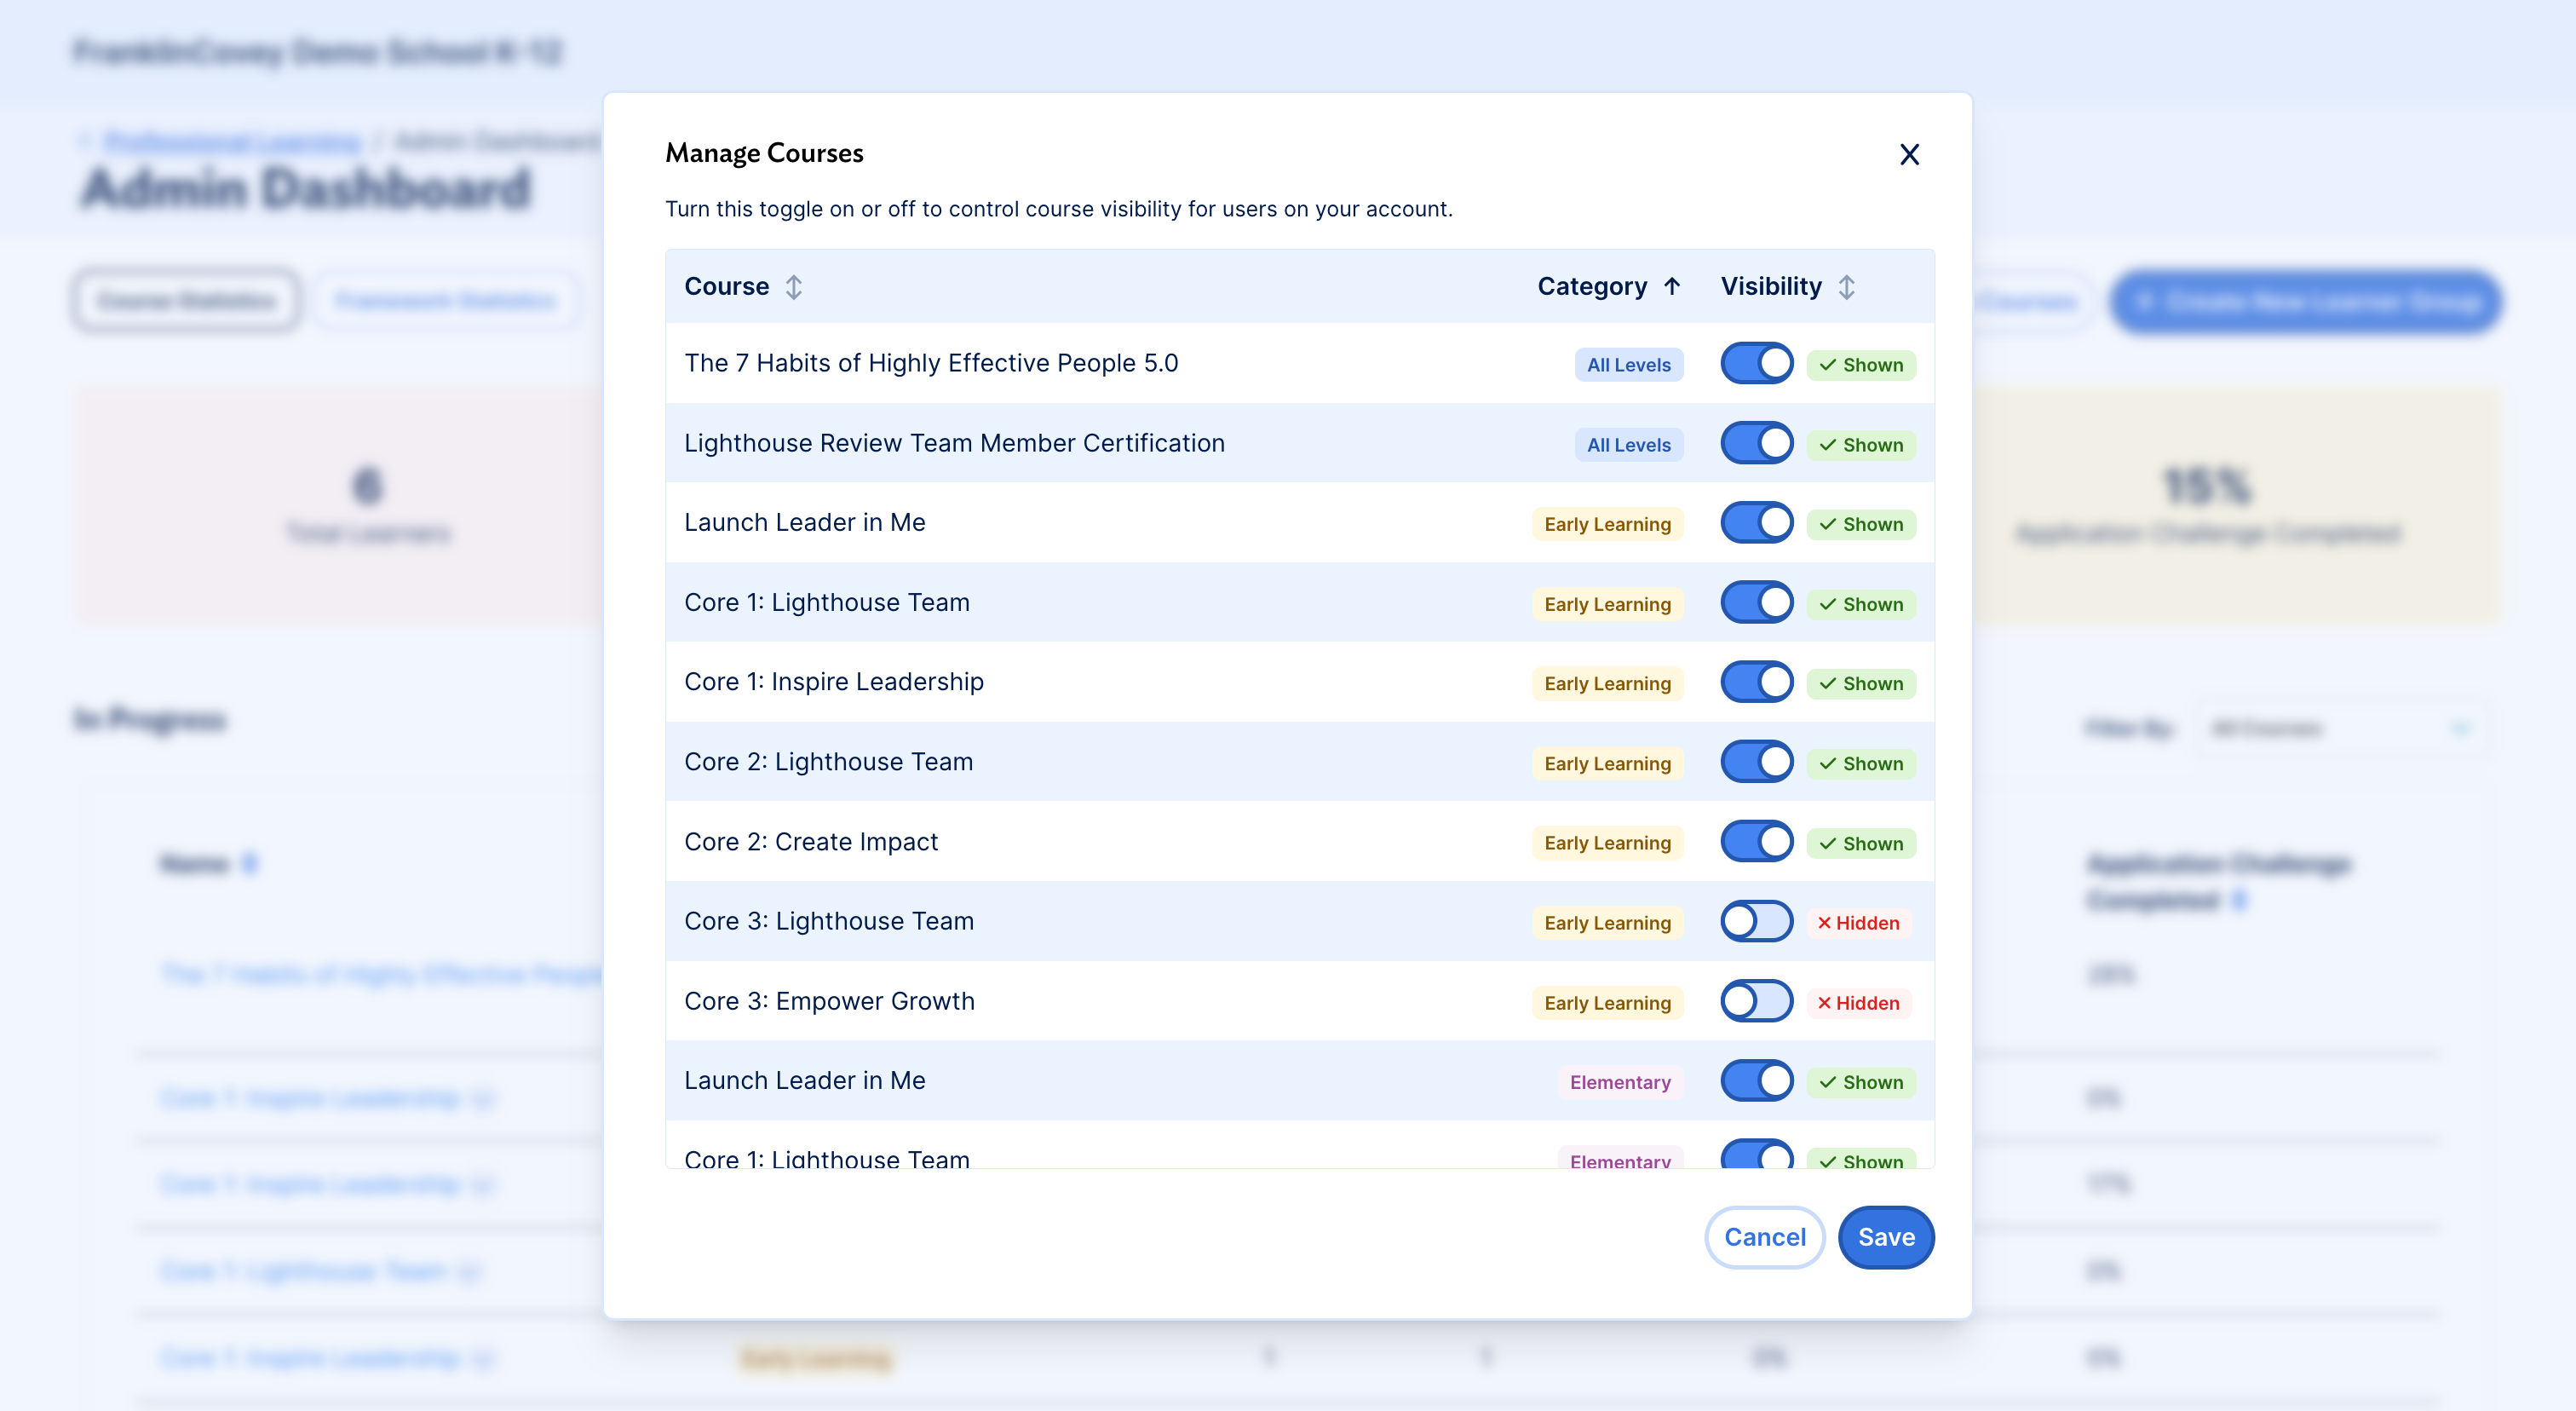Click Shown status on the 7 Habits row
This screenshot has height=1411, width=2576.
click(x=1861, y=365)
